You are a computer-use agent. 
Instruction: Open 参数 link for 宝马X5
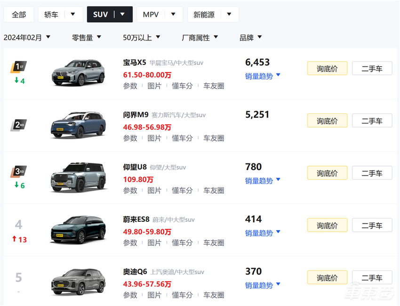click(130, 86)
